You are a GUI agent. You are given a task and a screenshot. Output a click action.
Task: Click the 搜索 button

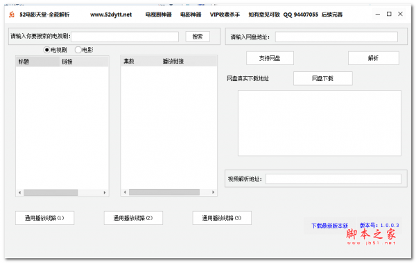click(x=198, y=37)
